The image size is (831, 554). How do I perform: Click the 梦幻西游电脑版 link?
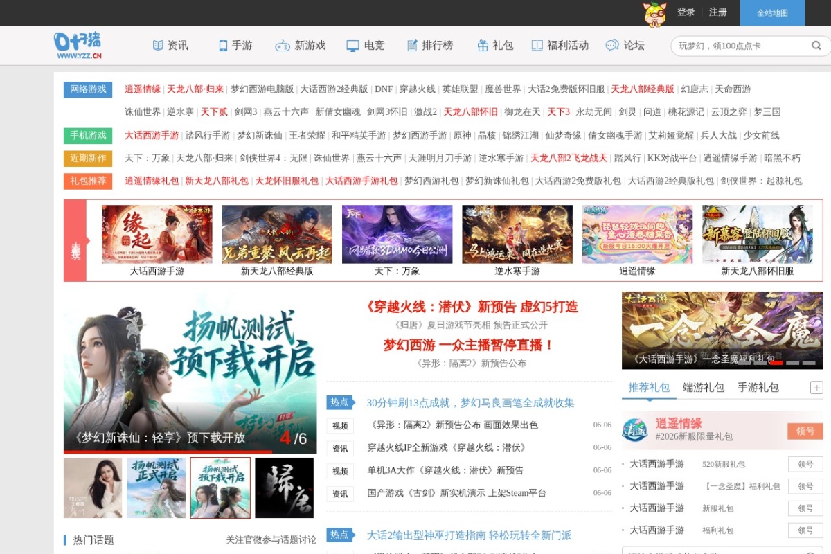[262, 89]
